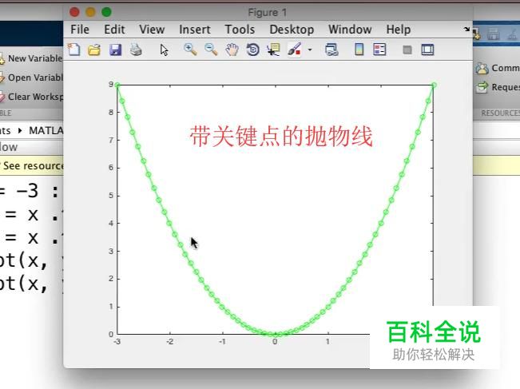
Task: Open the Help menu in Figure 1
Action: 399,30
